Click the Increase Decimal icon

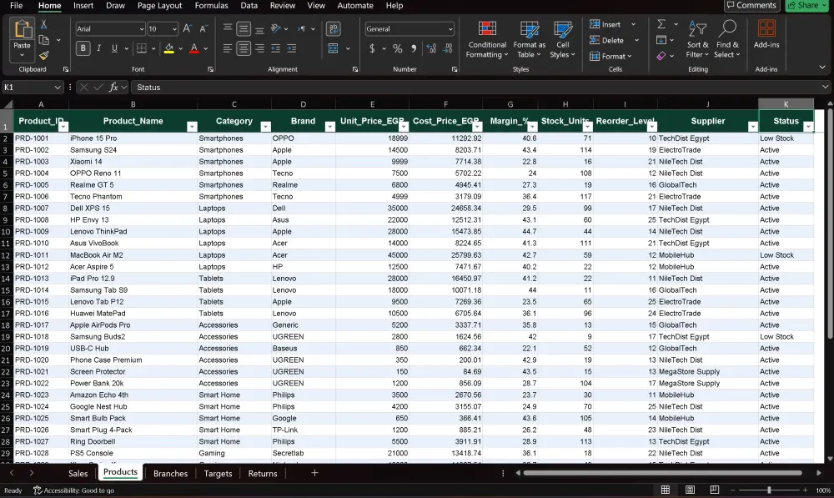pyautogui.click(x=431, y=48)
